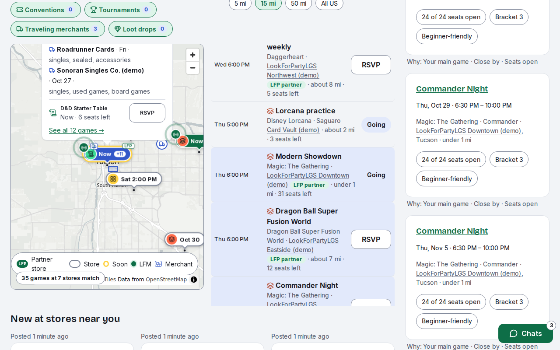Open map attribution info icon
Screen dimensions: 560x350
point(194,280)
